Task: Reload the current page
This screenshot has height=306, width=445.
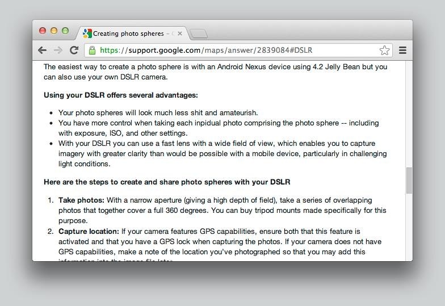Action: pyautogui.click(x=74, y=50)
